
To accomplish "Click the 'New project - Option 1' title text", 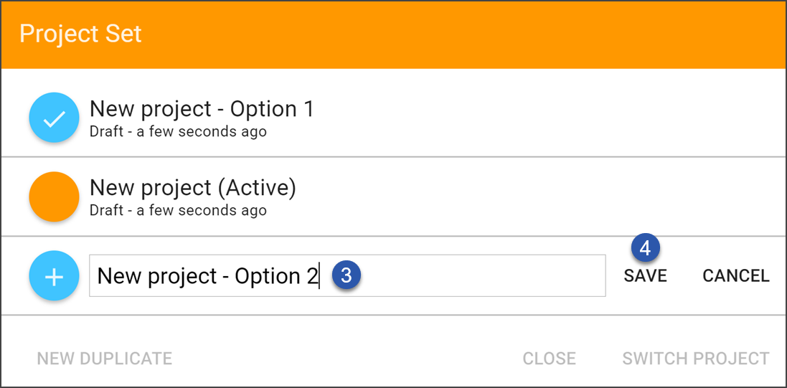I will pos(202,109).
